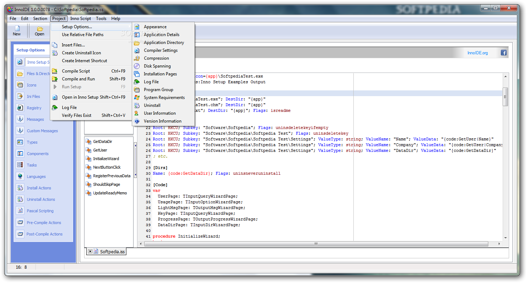Click the Pascal Scripting sidebar icon
The width and height of the screenshot is (527, 283).
(20, 211)
